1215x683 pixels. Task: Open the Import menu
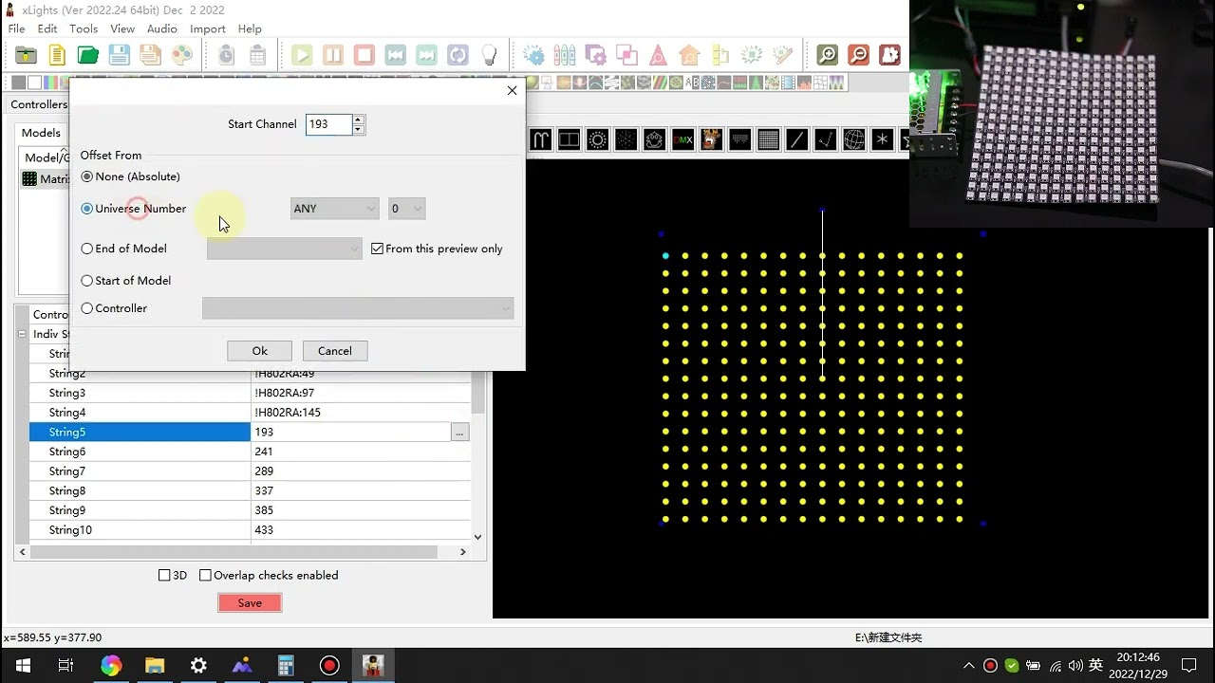[208, 28]
